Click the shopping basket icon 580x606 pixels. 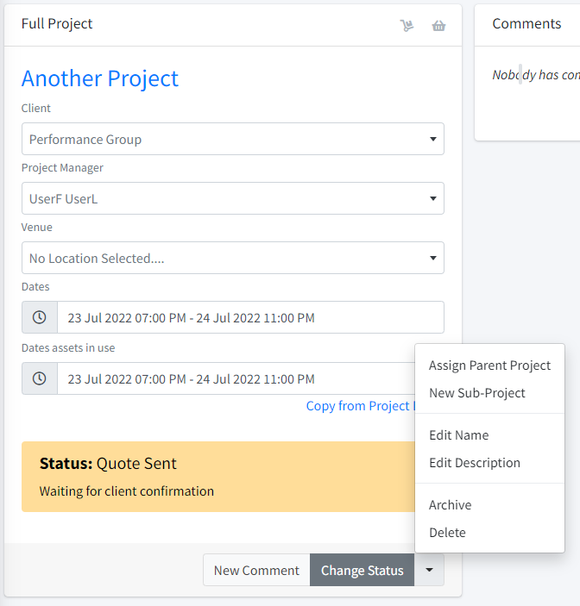tap(438, 25)
